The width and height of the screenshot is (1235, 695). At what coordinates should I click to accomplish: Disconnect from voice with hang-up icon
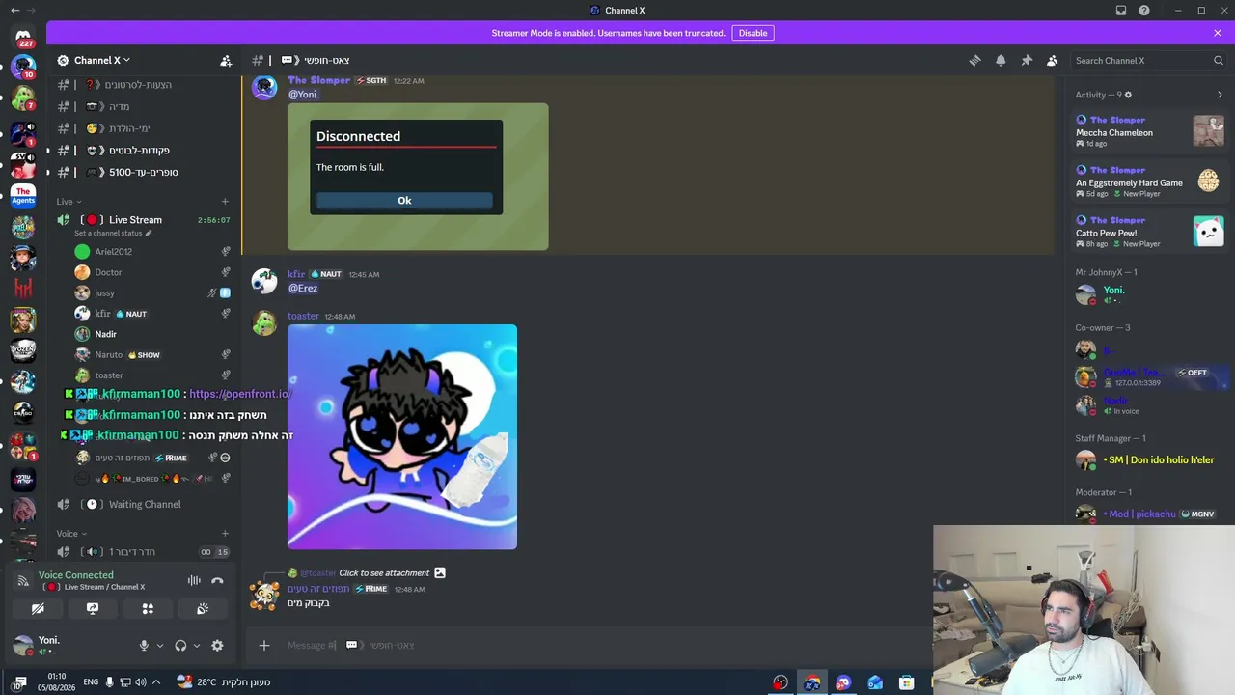[217, 580]
